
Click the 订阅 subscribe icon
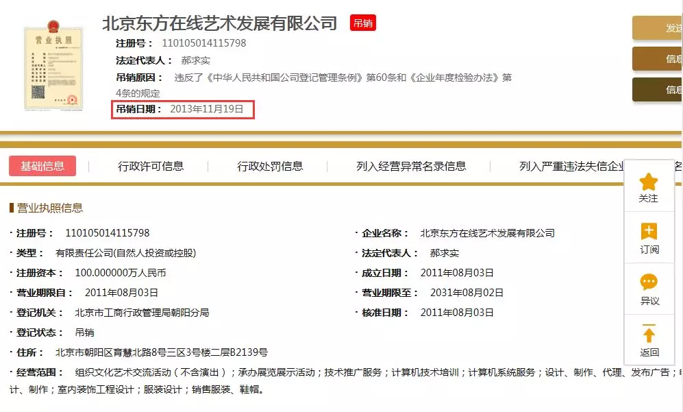pyautogui.click(x=648, y=232)
